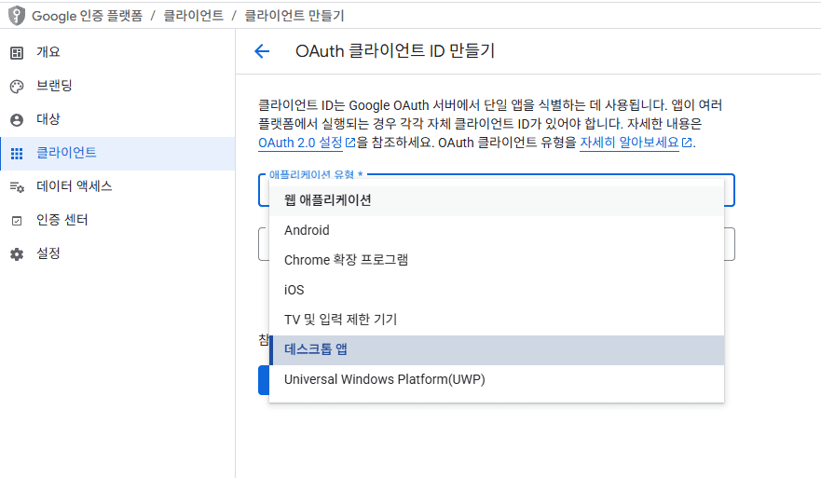Open the 설정 sidebar item

[117, 254]
